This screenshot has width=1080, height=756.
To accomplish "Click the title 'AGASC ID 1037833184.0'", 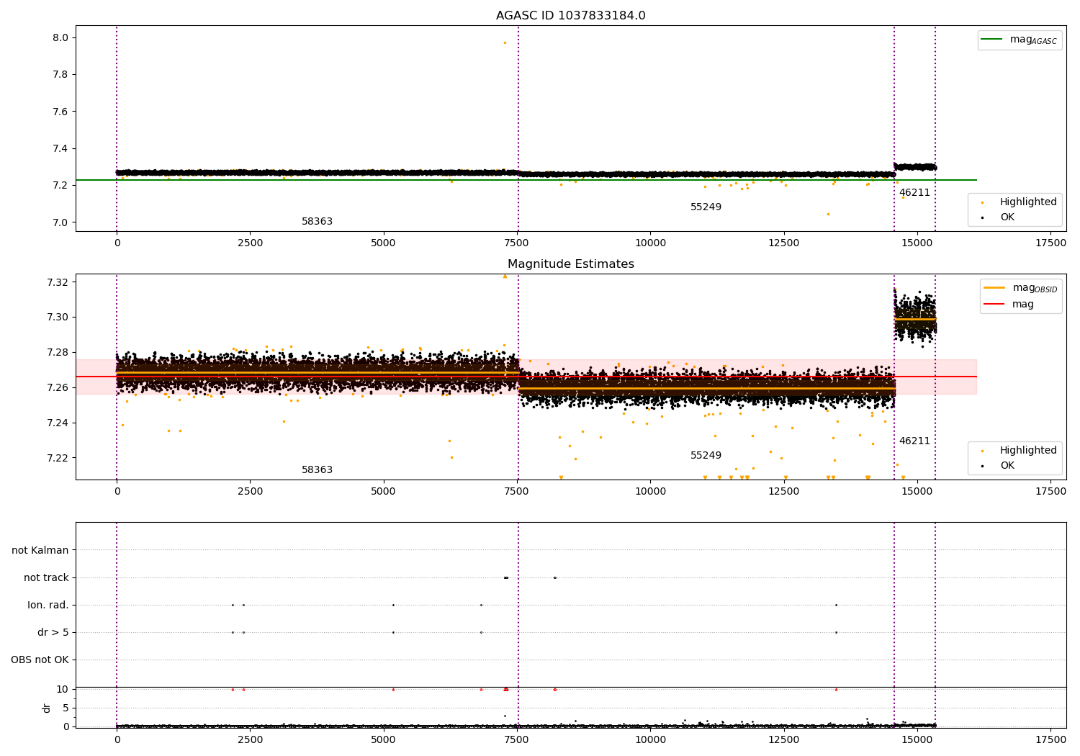I will coord(570,16).
